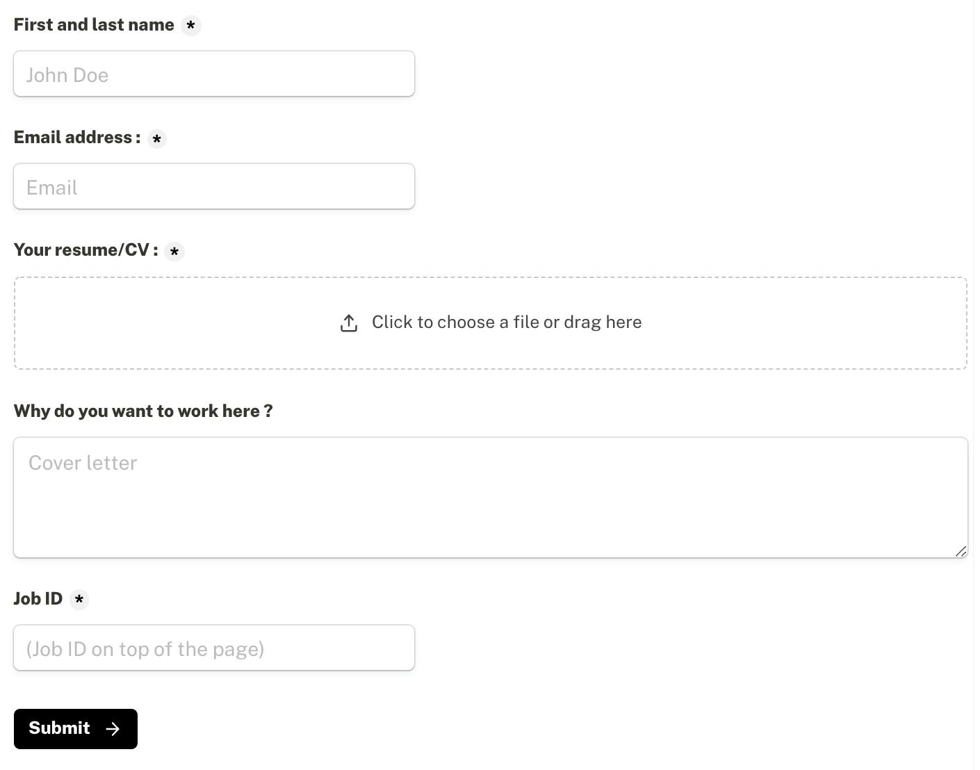Grab the cover letter textarea resize handle
The height and width of the screenshot is (770, 980).
pos(961,552)
